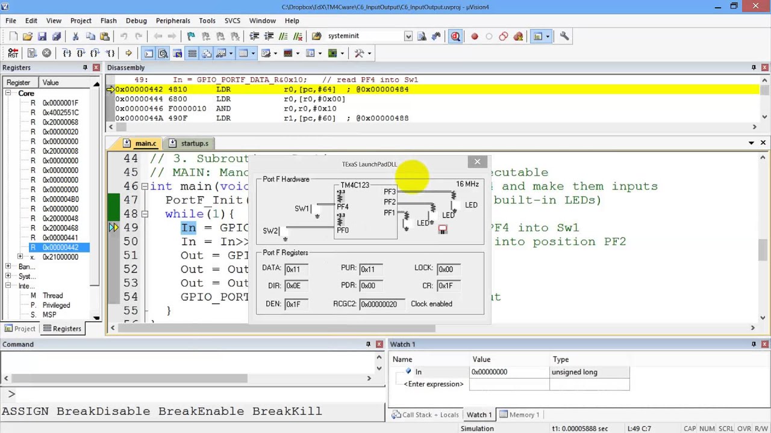This screenshot has width=771, height=433.
Task: Collapse the main function fold at line 46
Action: coord(145,186)
